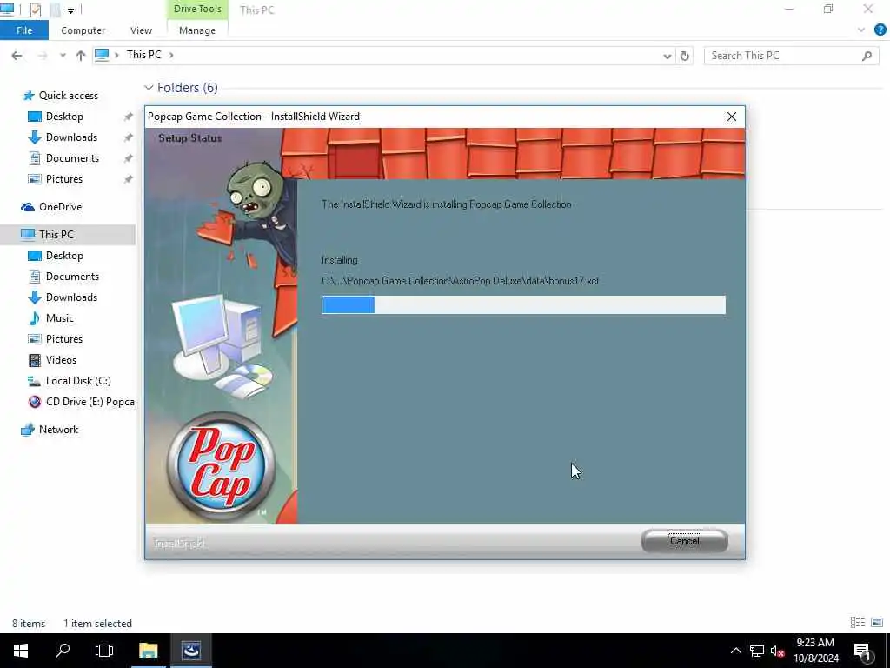The width and height of the screenshot is (890, 668).
Task: Collapse the Folders (6) group
Action: pyautogui.click(x=149, y=88)
